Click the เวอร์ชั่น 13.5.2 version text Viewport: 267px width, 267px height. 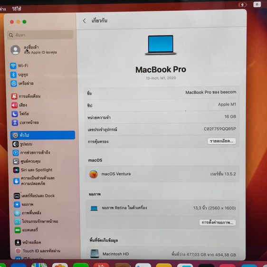pos(223,174)
